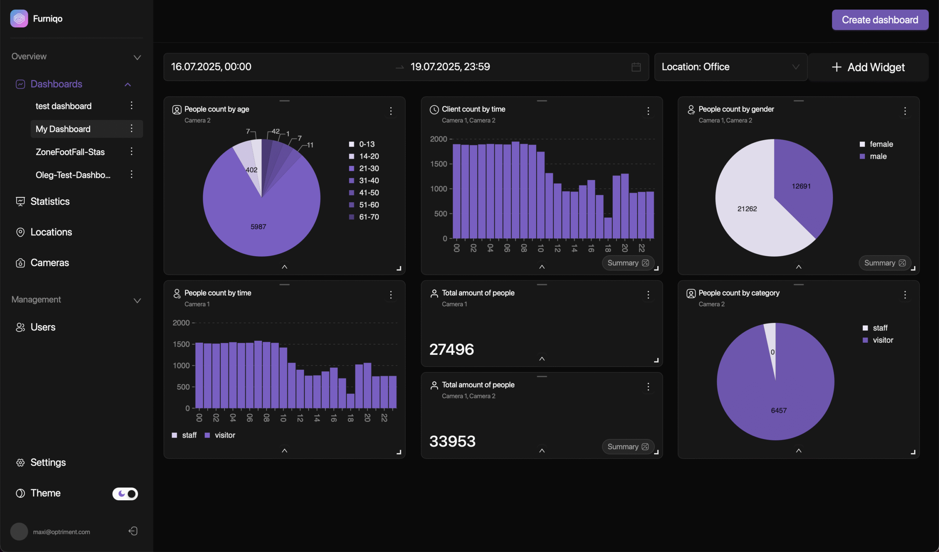Open options menu for People count by age
The image size is (939, 552).
(391, 111)
